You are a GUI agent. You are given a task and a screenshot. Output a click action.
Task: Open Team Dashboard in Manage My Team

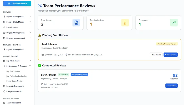[x=13, y=103]
